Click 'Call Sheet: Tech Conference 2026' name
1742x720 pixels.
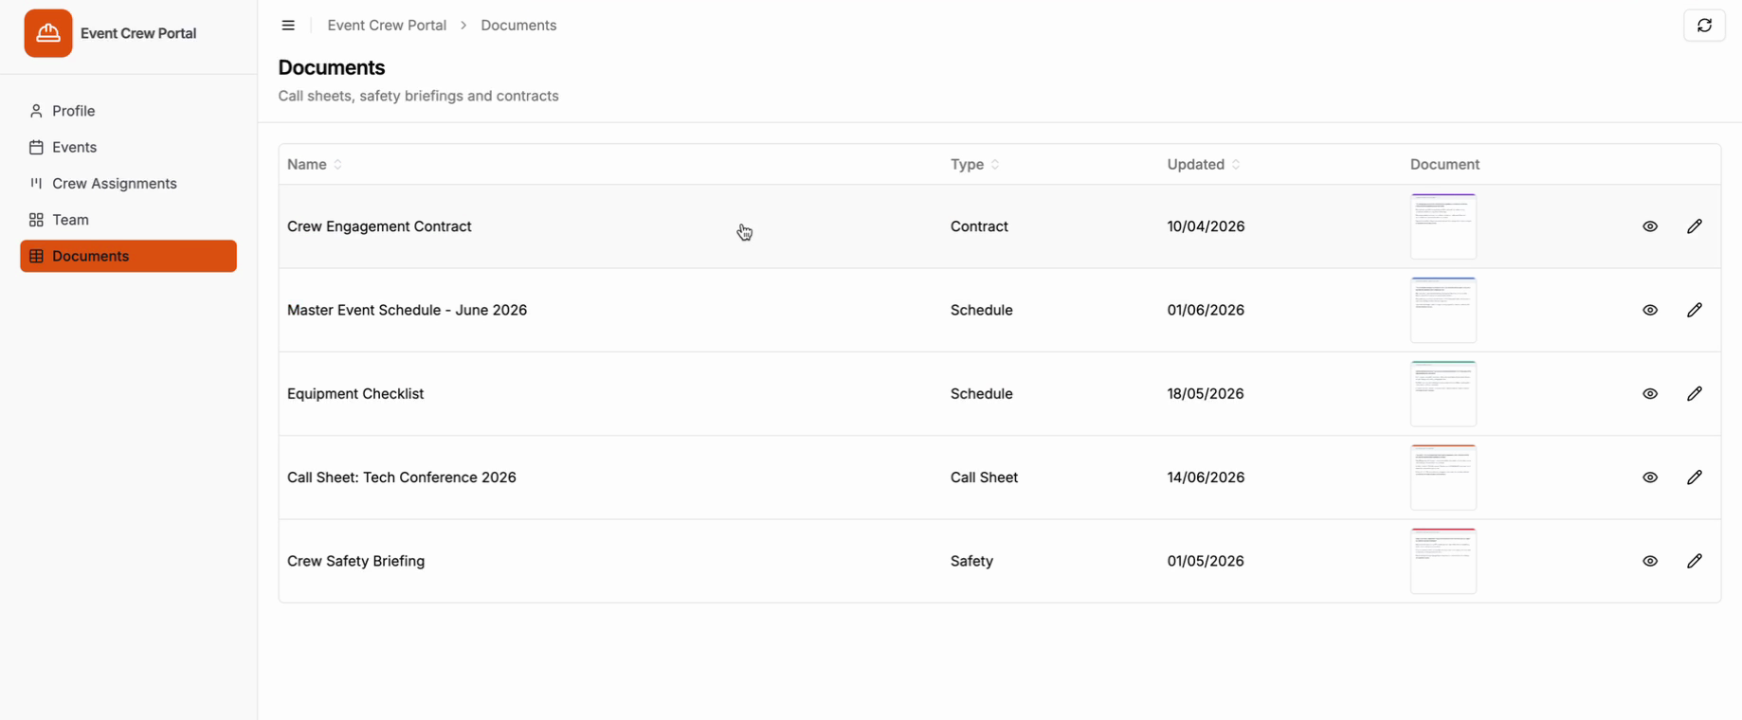pos(402,477)
